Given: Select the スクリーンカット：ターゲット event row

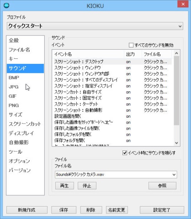Looking at the screenshot, I should 113,104.
